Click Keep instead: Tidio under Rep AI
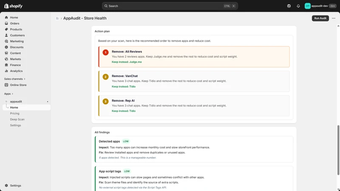340x191 pixels. 124,111
